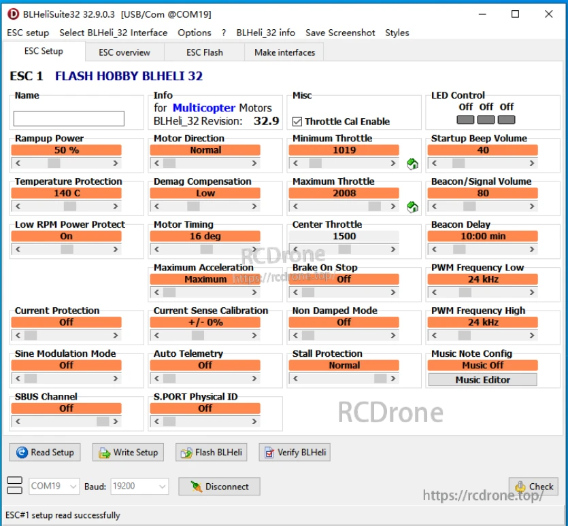Increase Brake On Stop with the right arrow
568x526 pixels.
[393, 292]
